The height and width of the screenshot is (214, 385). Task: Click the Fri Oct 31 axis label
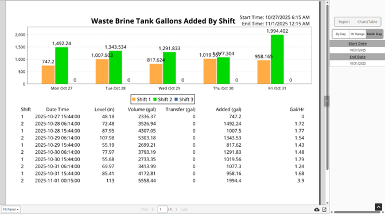(x=277, y=88)
